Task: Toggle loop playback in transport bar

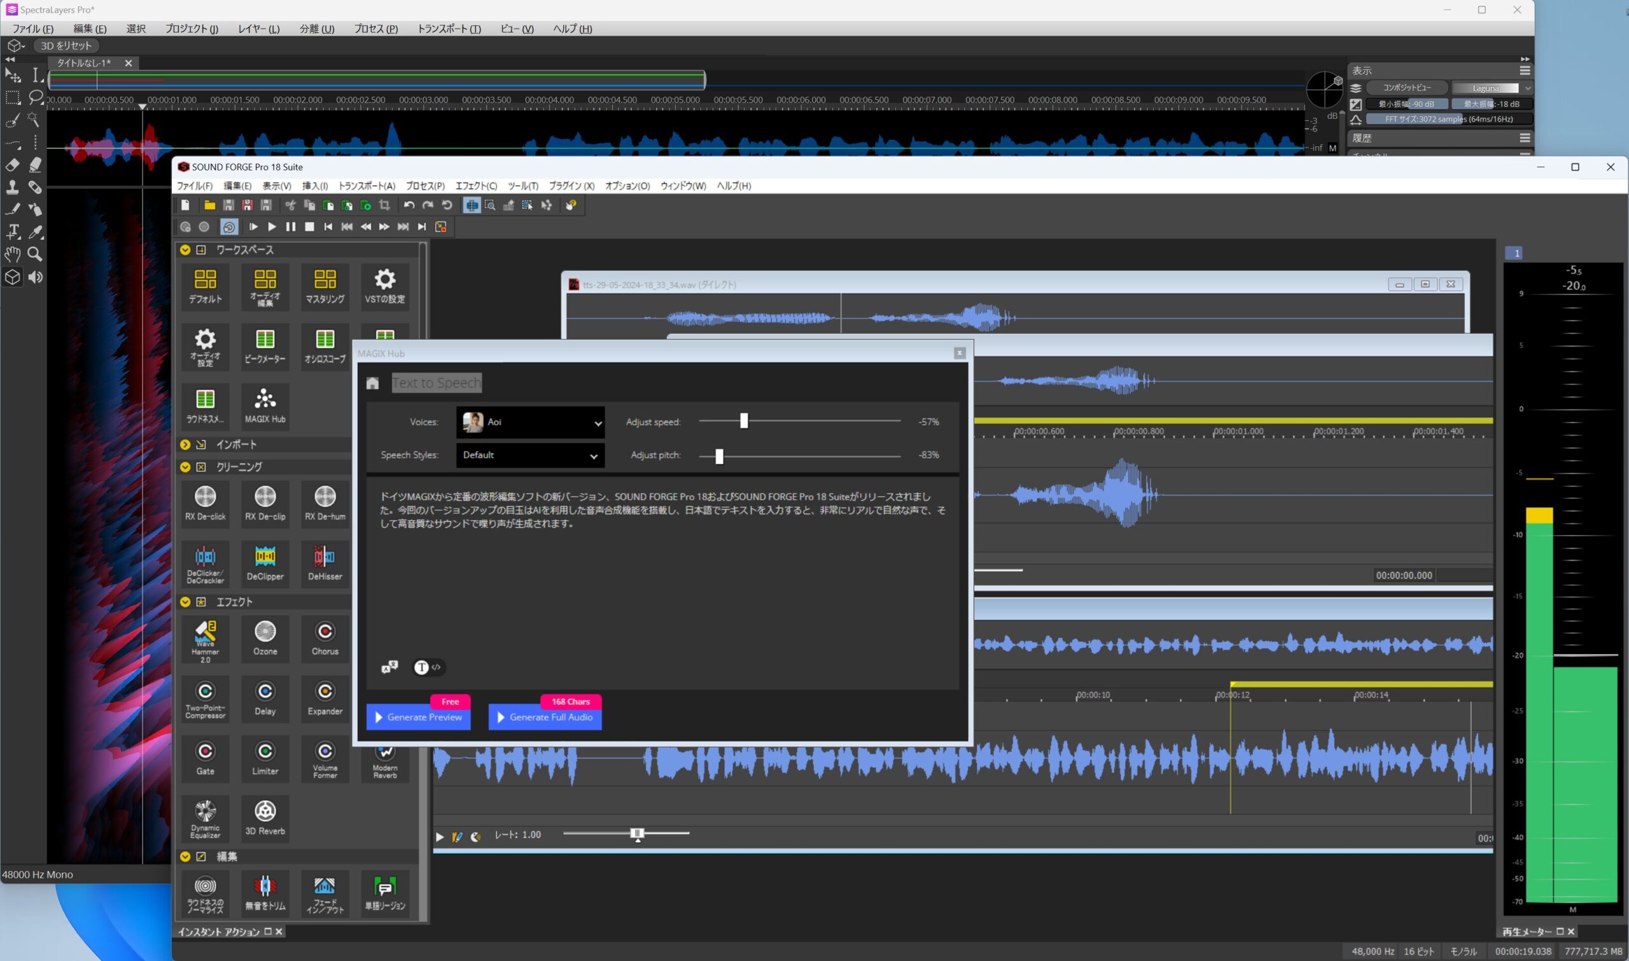Action: 228,226
